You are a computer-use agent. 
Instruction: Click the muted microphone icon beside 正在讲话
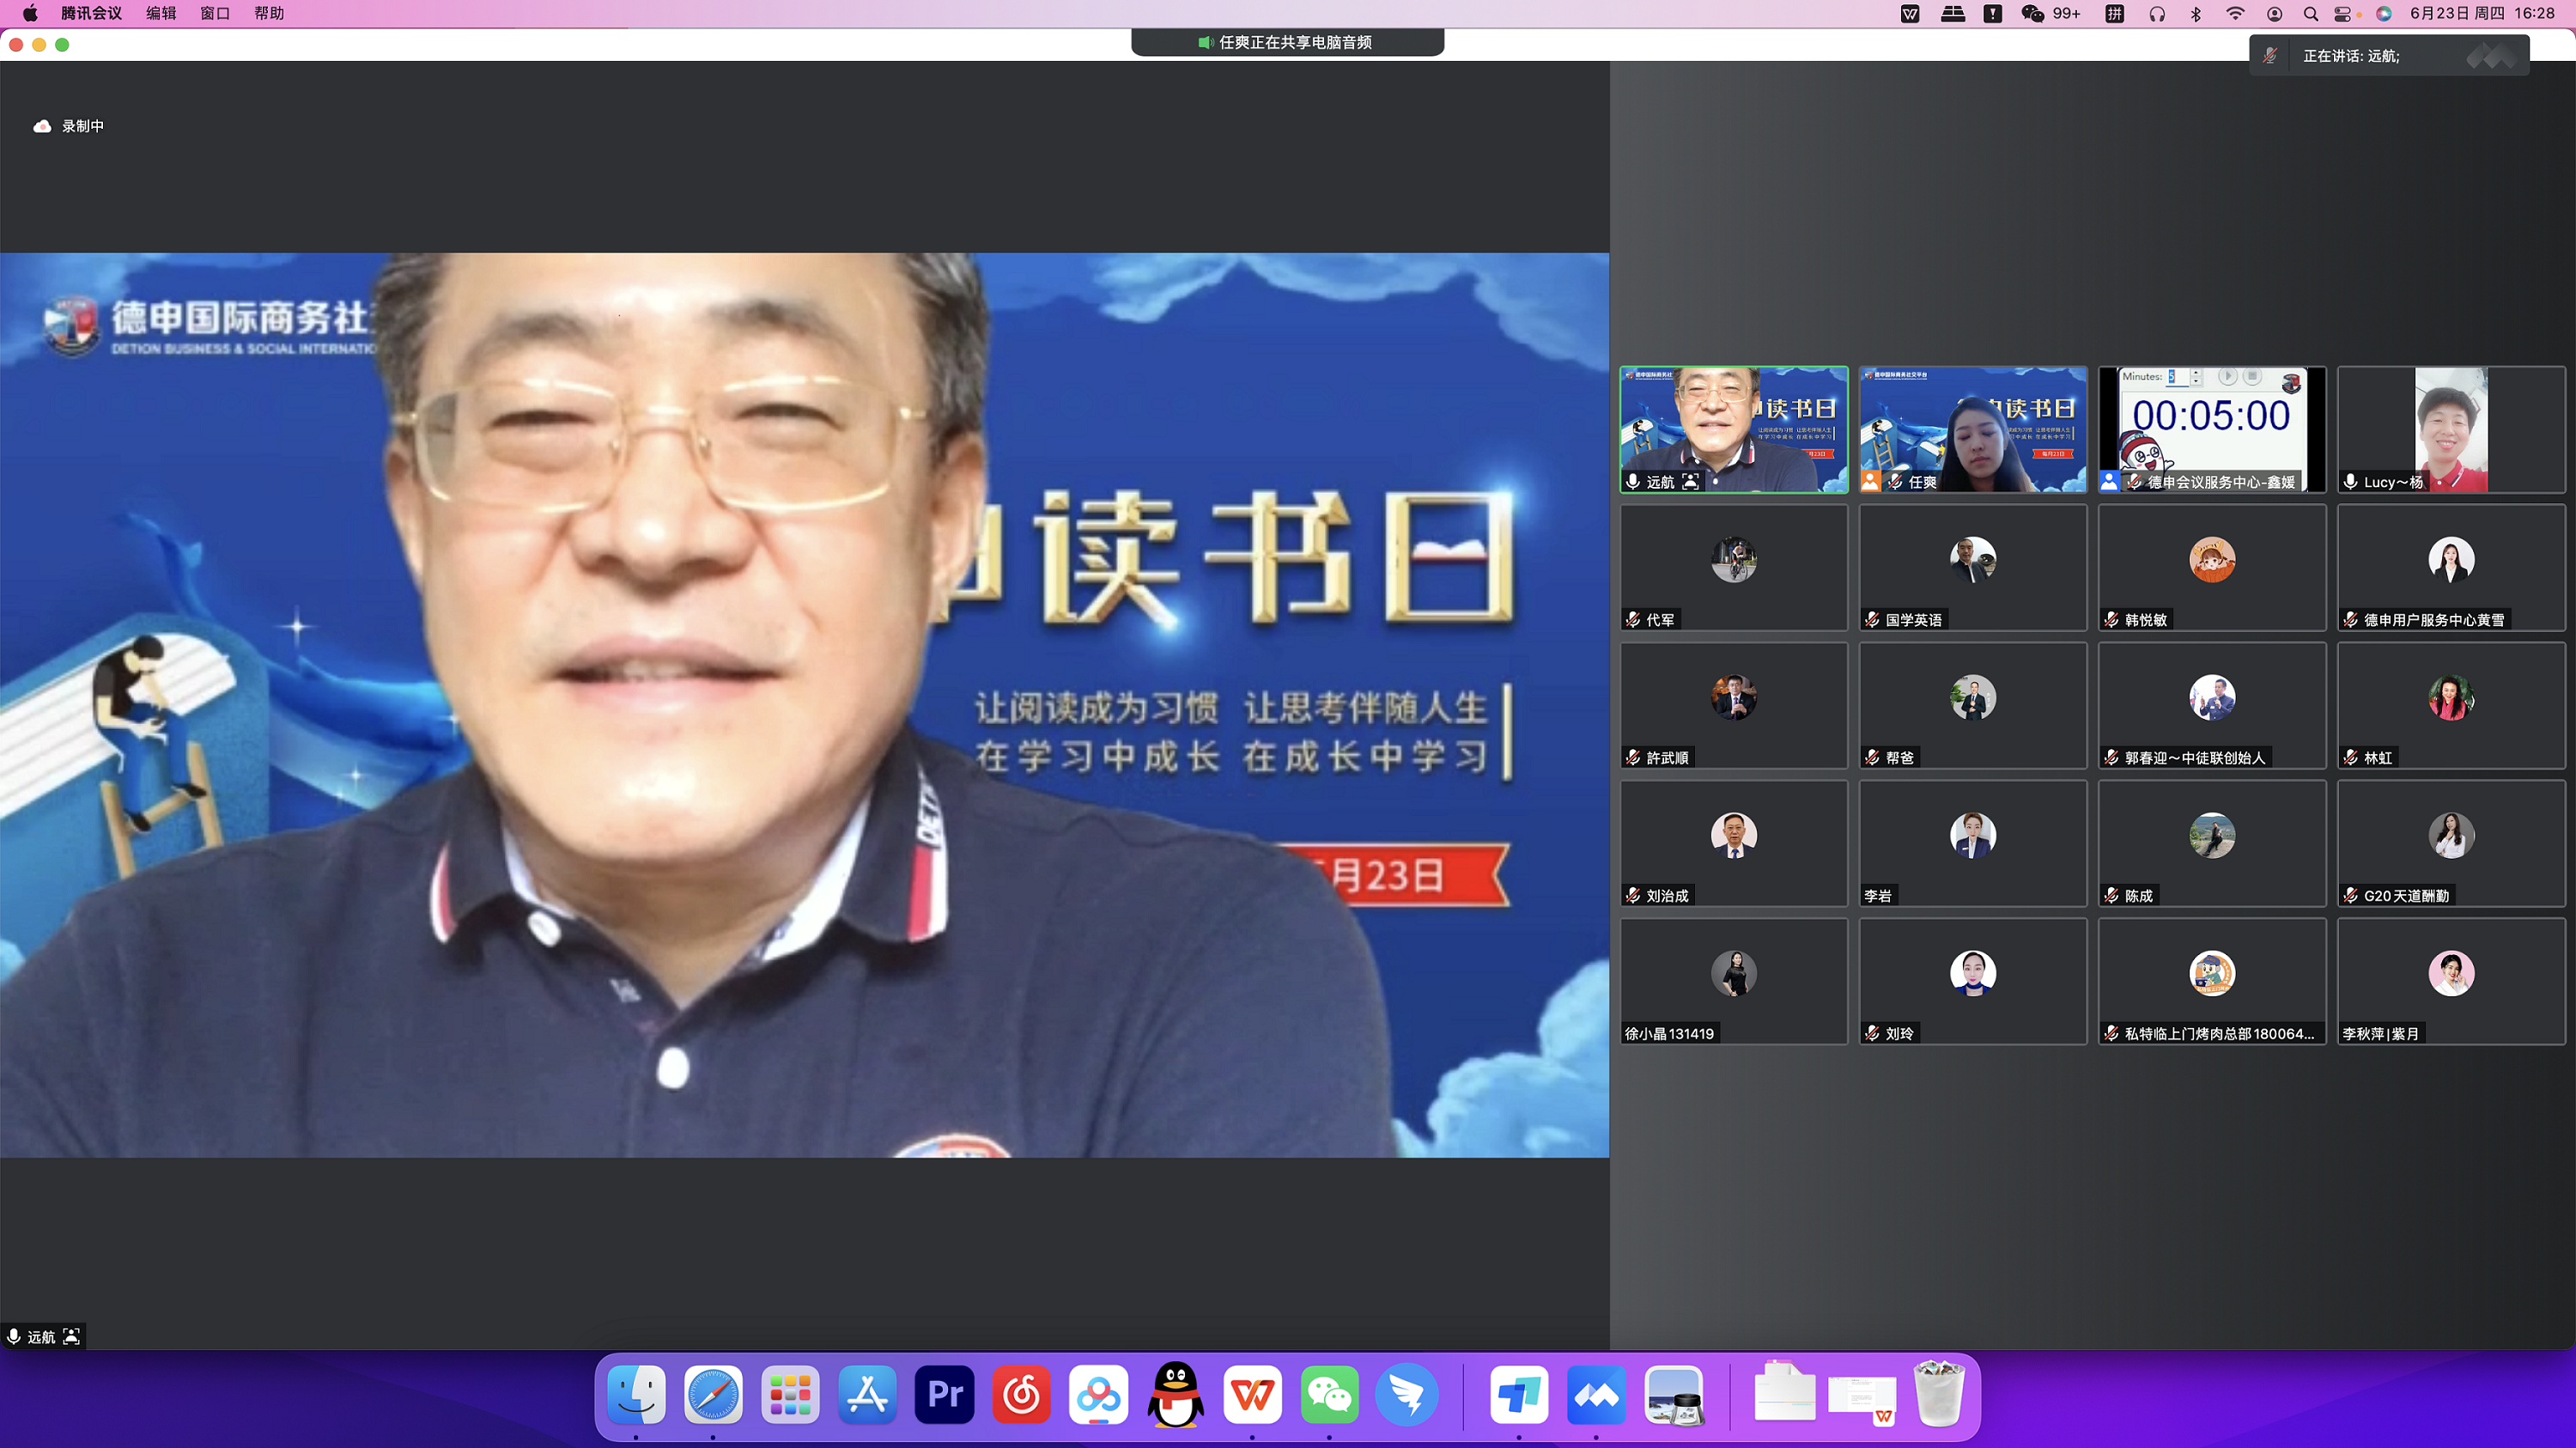2270,56
